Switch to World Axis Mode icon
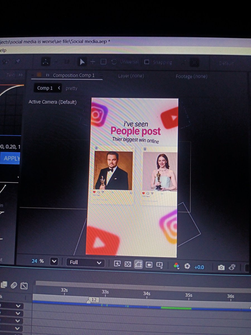Viewport: 251px width, 335px height. 56,62
